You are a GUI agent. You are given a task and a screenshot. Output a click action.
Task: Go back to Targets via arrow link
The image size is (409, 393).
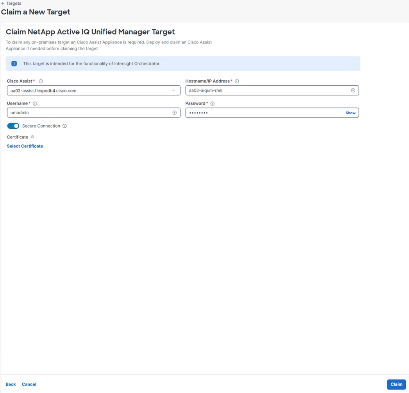pos(11,4)
